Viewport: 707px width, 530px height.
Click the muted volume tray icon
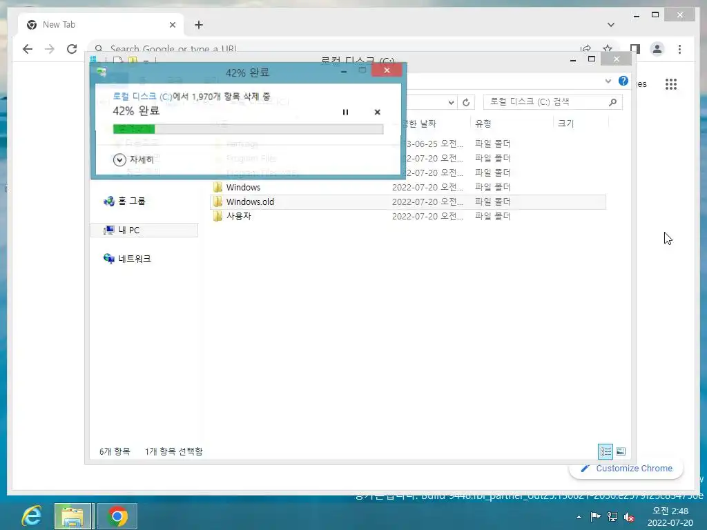tap(629, 517)
